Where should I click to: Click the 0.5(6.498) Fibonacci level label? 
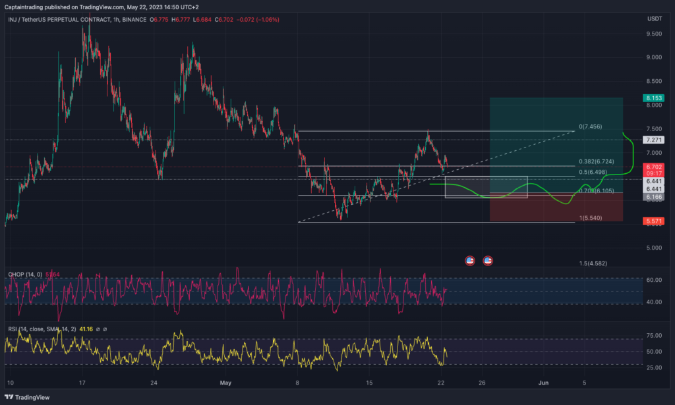[593, 172]
